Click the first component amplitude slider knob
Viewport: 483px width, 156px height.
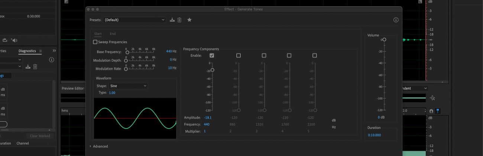pyautogui.click(x=213, y=70)
